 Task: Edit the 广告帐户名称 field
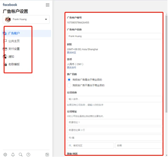pyautogui.click(x=114, y=36)
